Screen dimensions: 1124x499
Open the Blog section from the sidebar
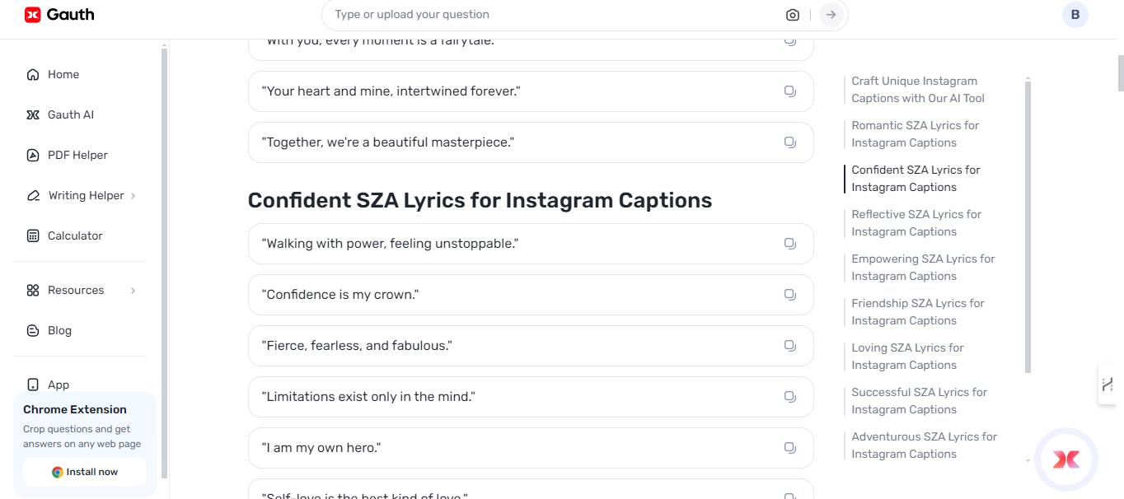pyautogui.click(x=32, y=330)
